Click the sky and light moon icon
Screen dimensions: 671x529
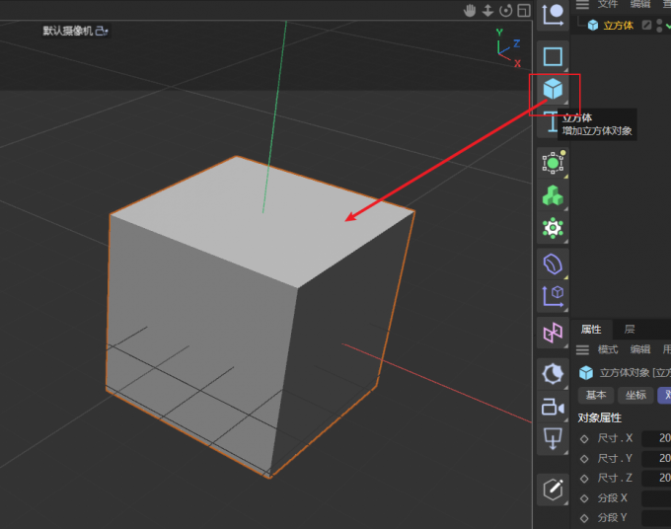553,374
